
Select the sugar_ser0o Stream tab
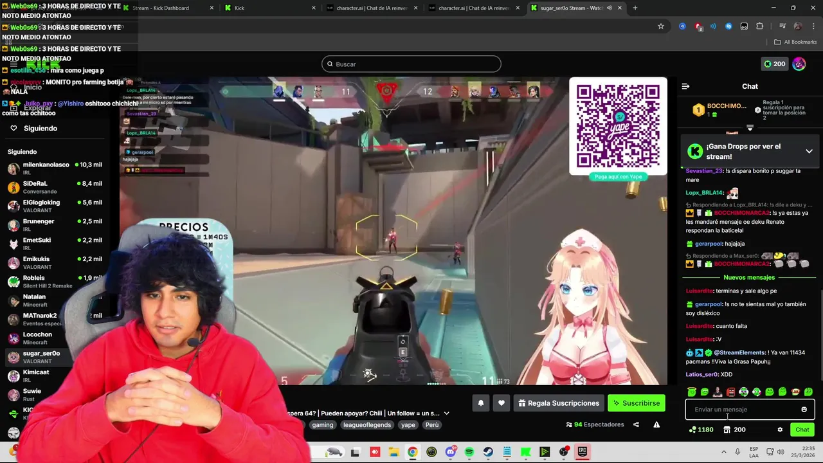pyautogui.click(x=577, y=8)
